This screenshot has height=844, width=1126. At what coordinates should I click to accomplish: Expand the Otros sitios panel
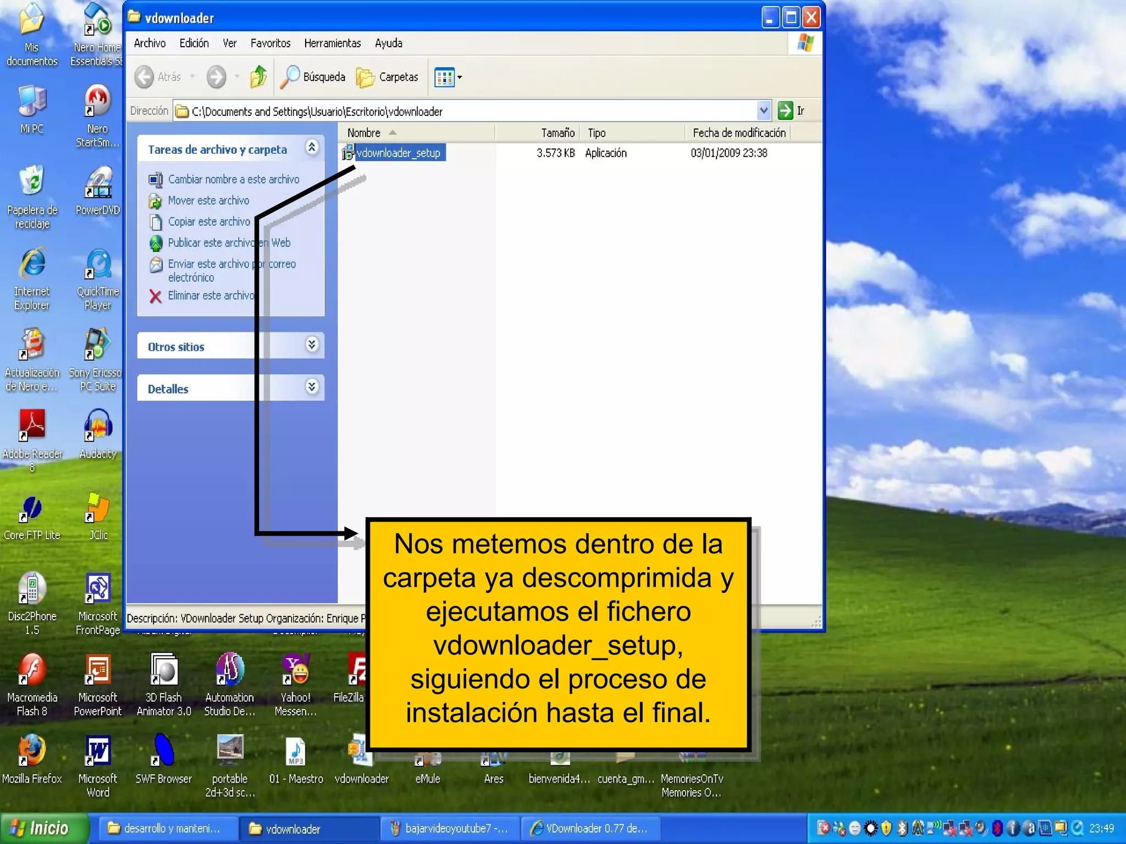pos(312,345)
